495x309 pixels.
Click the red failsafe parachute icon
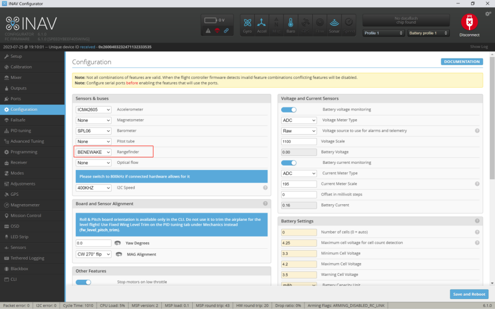(x=217, y=30)
